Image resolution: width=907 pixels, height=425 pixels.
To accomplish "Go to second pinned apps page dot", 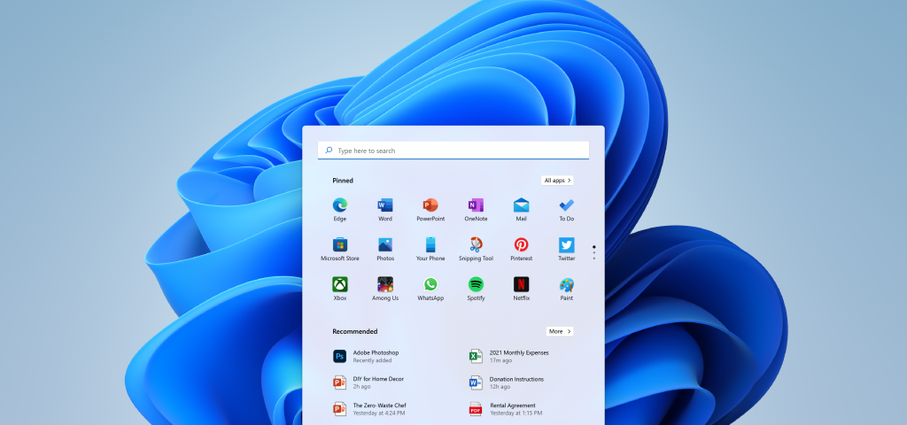I will point(594,252).
